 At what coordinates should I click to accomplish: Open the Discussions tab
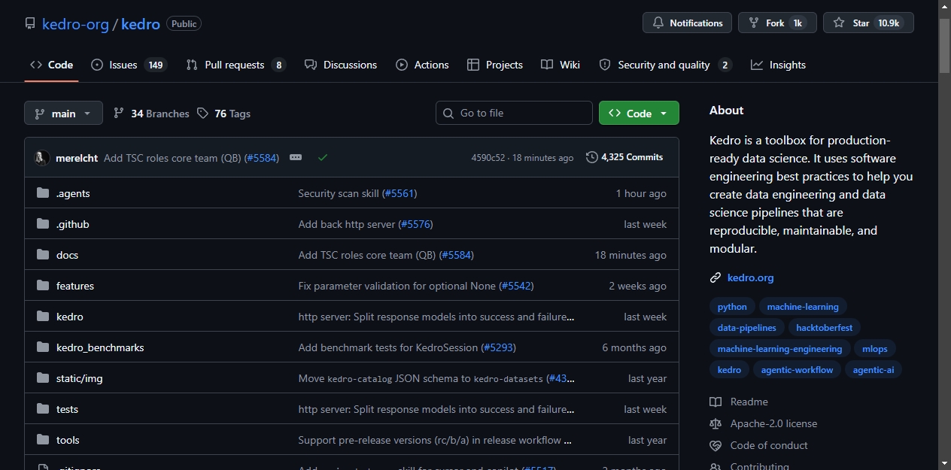coord(341,65)
